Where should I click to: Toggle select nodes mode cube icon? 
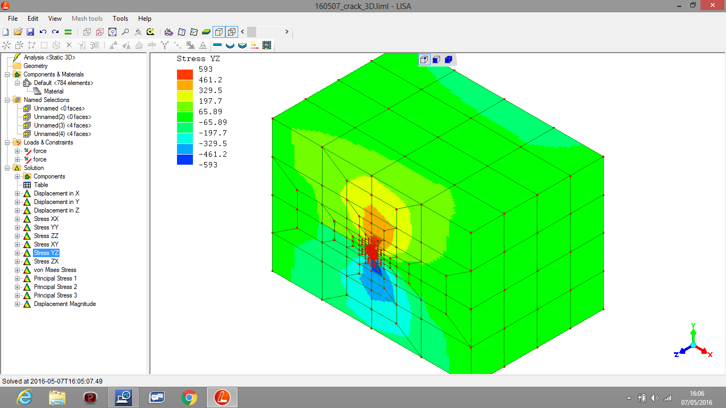coord(424,59)
